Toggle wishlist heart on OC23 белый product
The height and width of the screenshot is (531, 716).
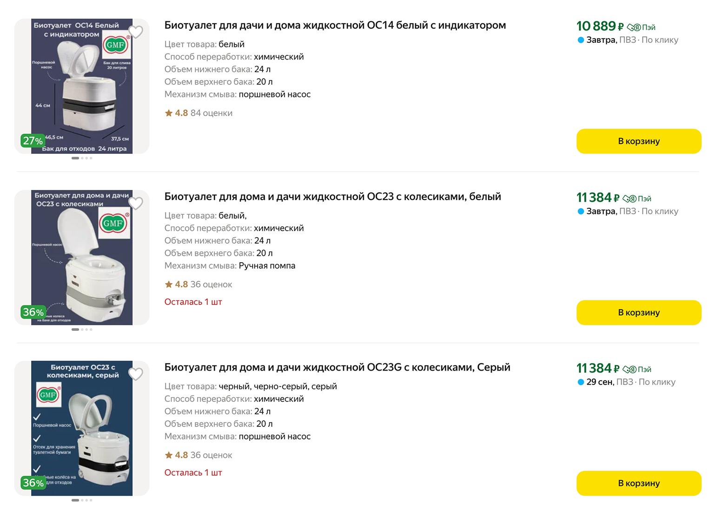136,203
